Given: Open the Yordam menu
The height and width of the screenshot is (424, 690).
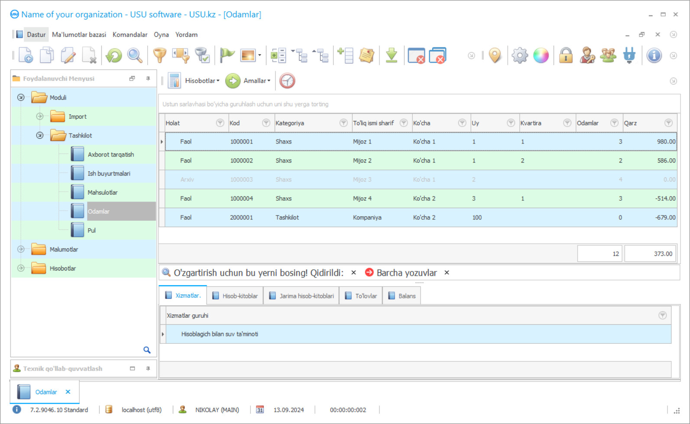Looking at the screenshot, I should [x=186, y=35].
